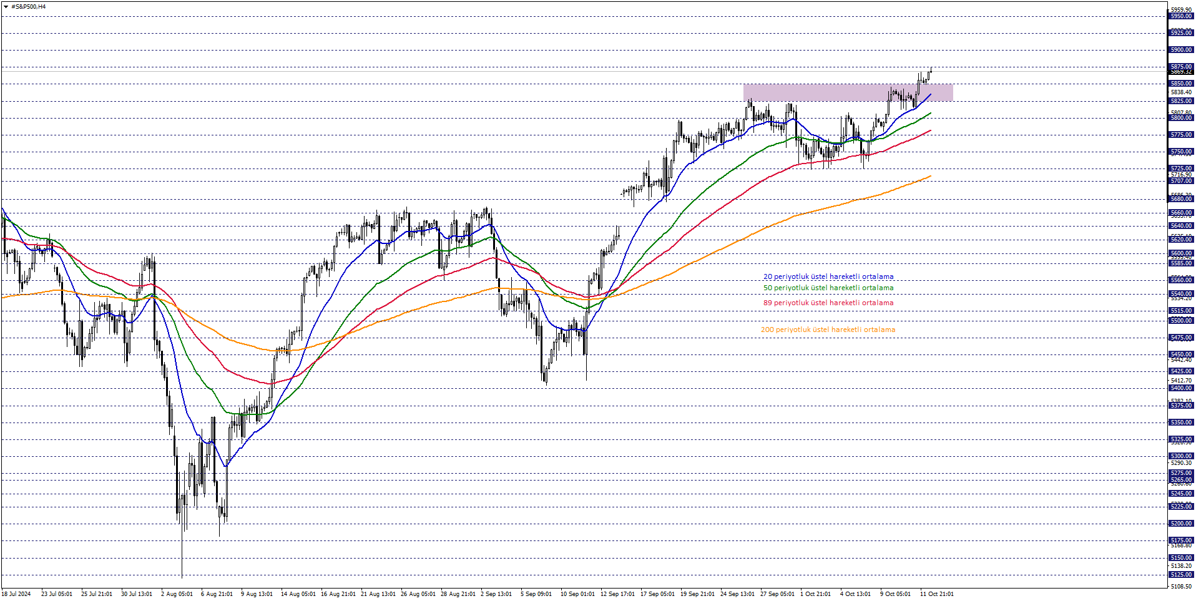Click the 10 Sep 01:01 time label
1196x601 pixels.
click(x=577, y=594)
